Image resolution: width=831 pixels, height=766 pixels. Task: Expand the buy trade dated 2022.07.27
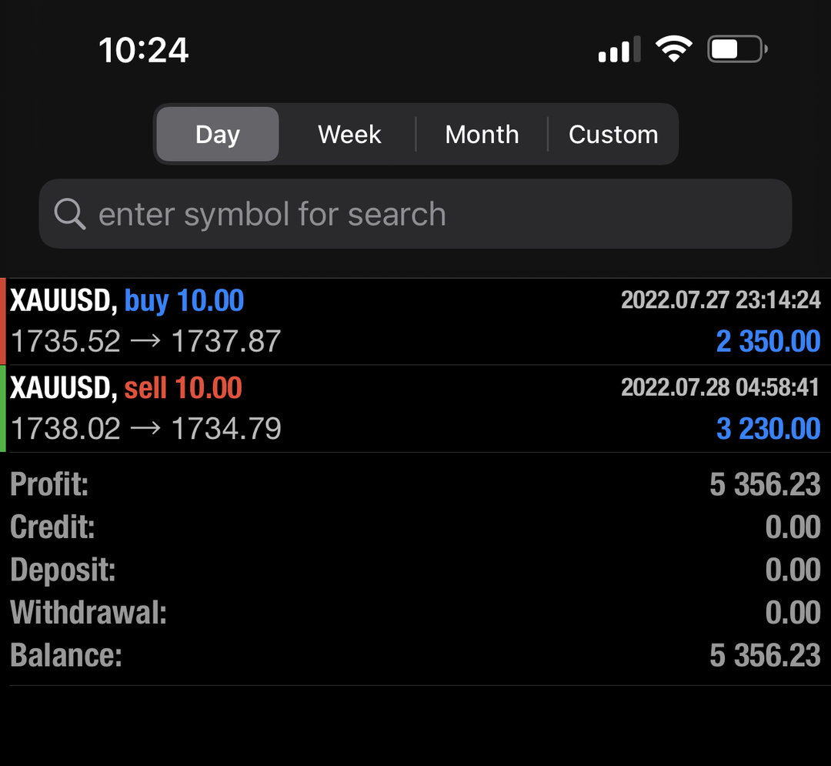pyautogui.click(x=415, y=319)
